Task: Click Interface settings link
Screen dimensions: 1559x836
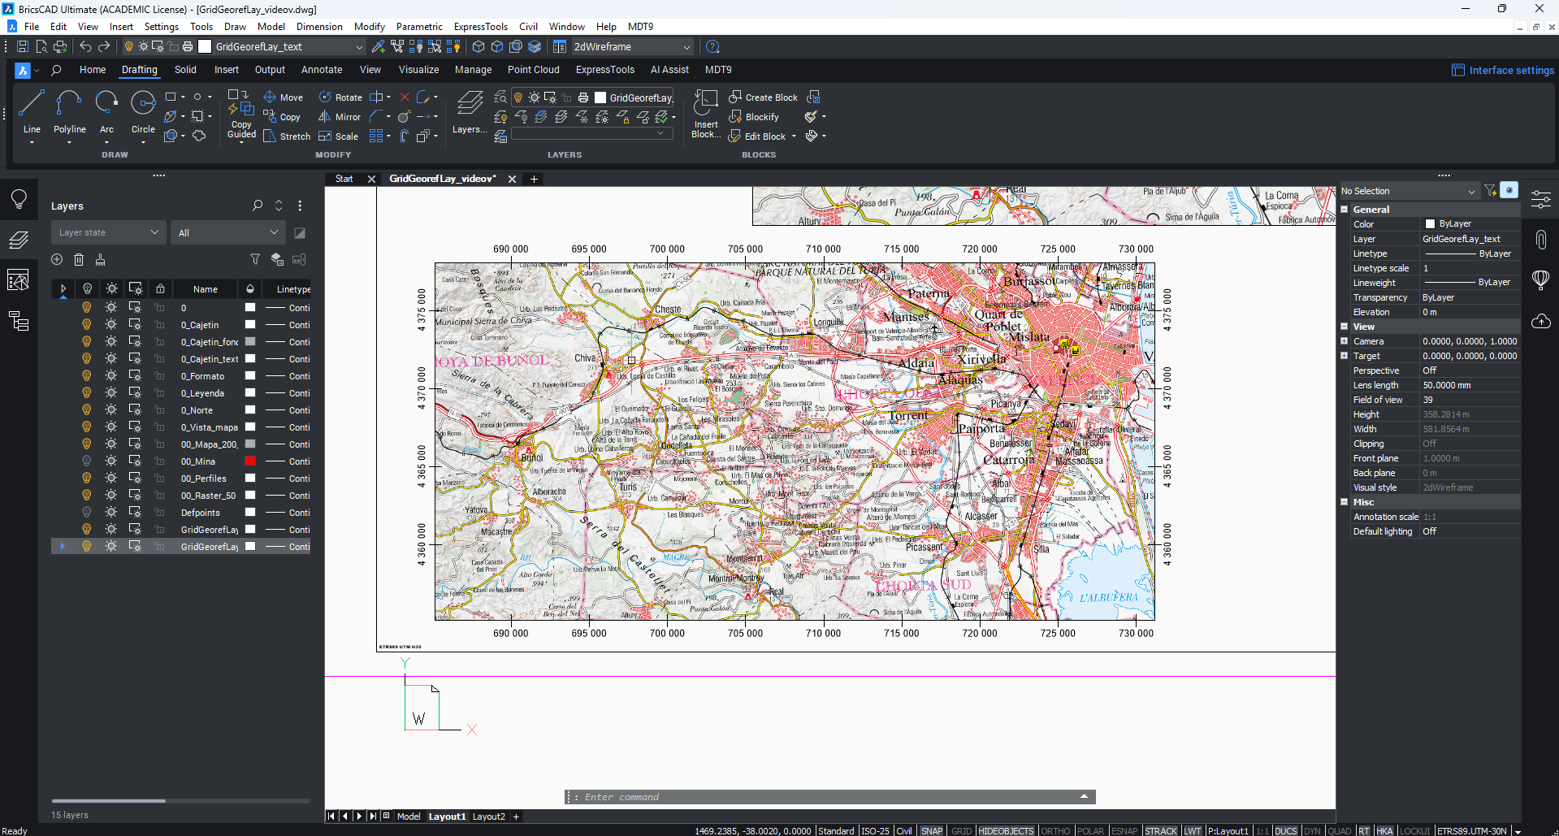Action: click(x=1510, y=71)
